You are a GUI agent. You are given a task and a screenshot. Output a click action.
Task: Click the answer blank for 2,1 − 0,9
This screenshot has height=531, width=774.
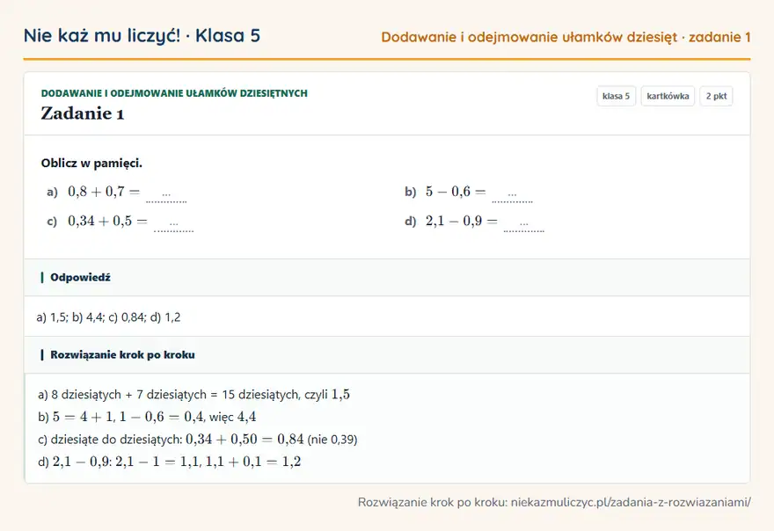(523, 225)
